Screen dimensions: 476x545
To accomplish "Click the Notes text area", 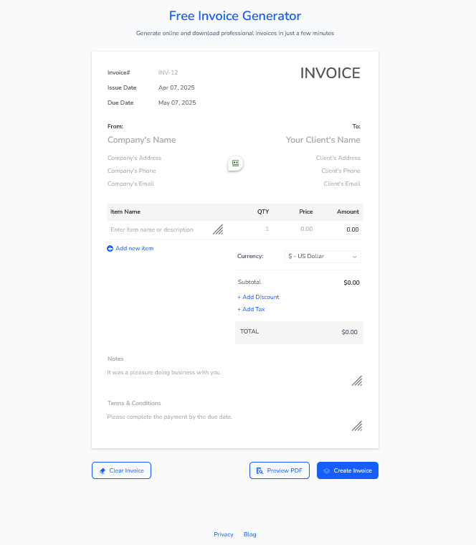I will 235,377.
